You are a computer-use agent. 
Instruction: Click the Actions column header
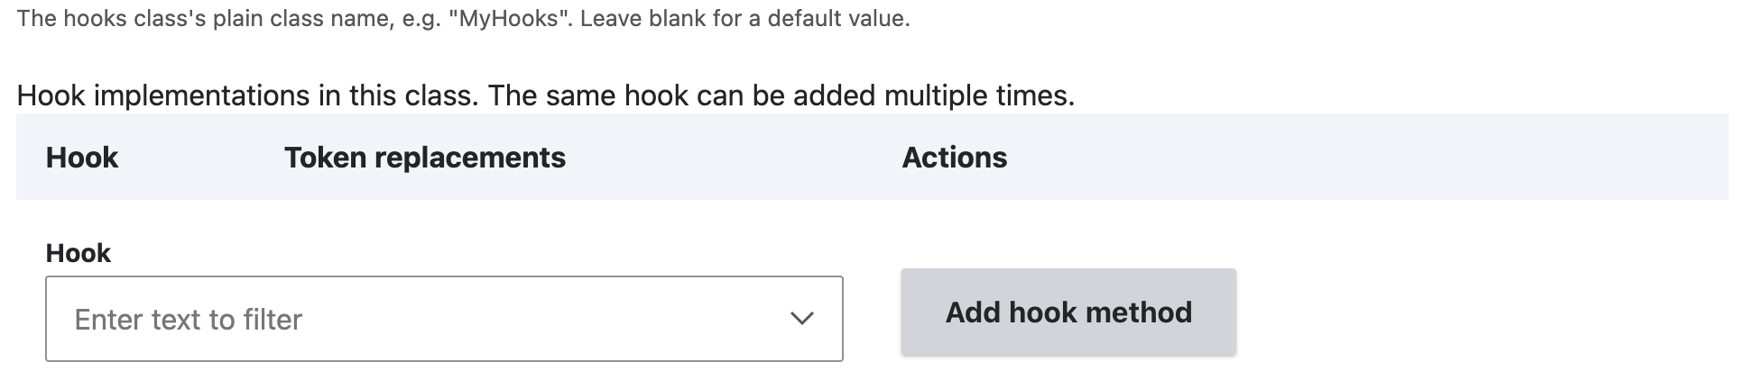click(954, 158)
